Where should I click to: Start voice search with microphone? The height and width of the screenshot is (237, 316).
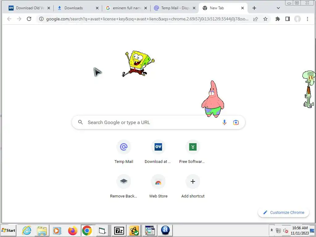point(224,122)
